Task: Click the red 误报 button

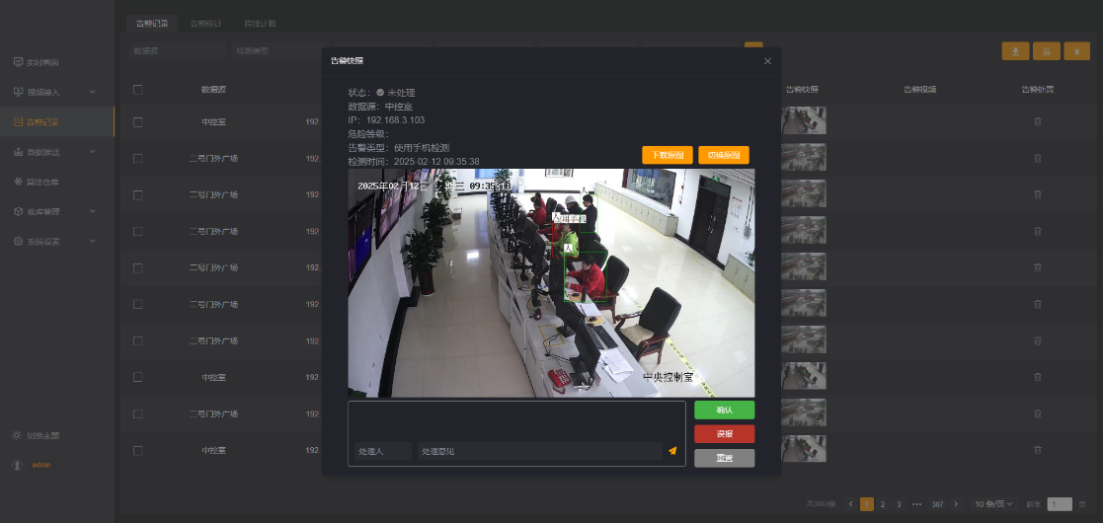Action: [x=725, y=434]
